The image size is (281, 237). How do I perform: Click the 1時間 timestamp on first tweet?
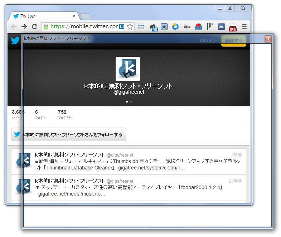coord(237,155)
